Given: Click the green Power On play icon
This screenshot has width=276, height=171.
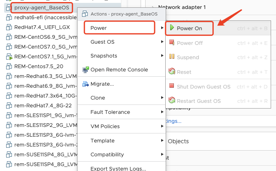Looking at the screenshot, I should pos(172,29).
